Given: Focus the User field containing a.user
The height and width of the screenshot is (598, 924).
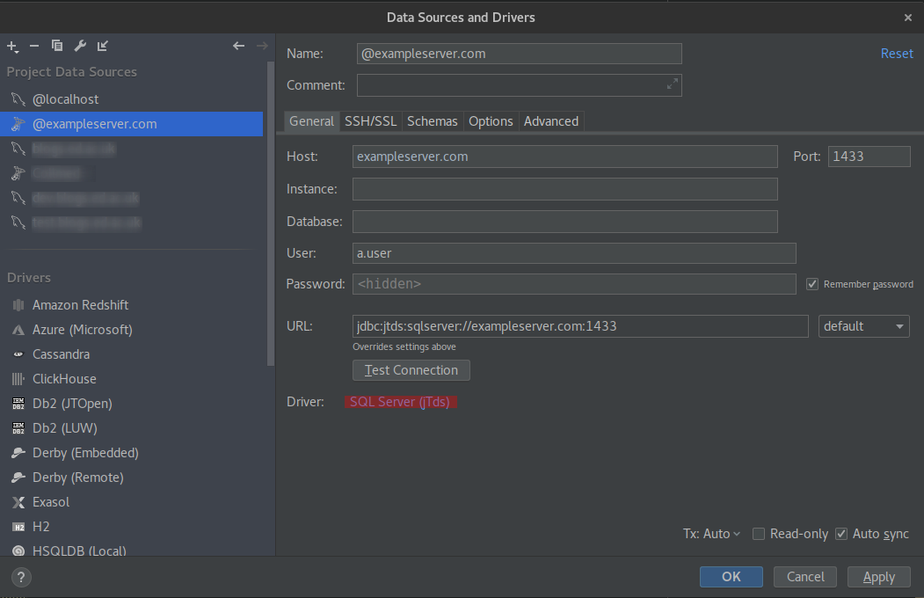Looking at the screenshot, I should coord(575,253).
